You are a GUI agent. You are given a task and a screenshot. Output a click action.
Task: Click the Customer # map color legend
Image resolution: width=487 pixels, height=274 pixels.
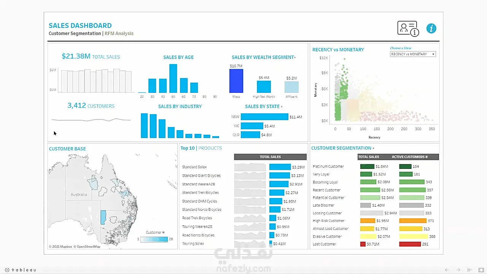click(x=154, y=239)
